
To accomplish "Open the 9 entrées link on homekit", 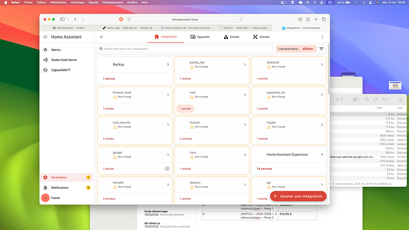I will pos(109,199).
